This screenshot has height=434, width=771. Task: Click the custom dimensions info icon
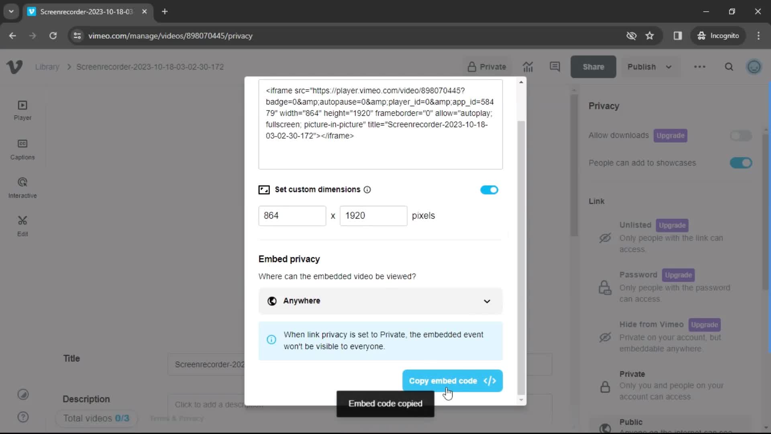point(367,190)
